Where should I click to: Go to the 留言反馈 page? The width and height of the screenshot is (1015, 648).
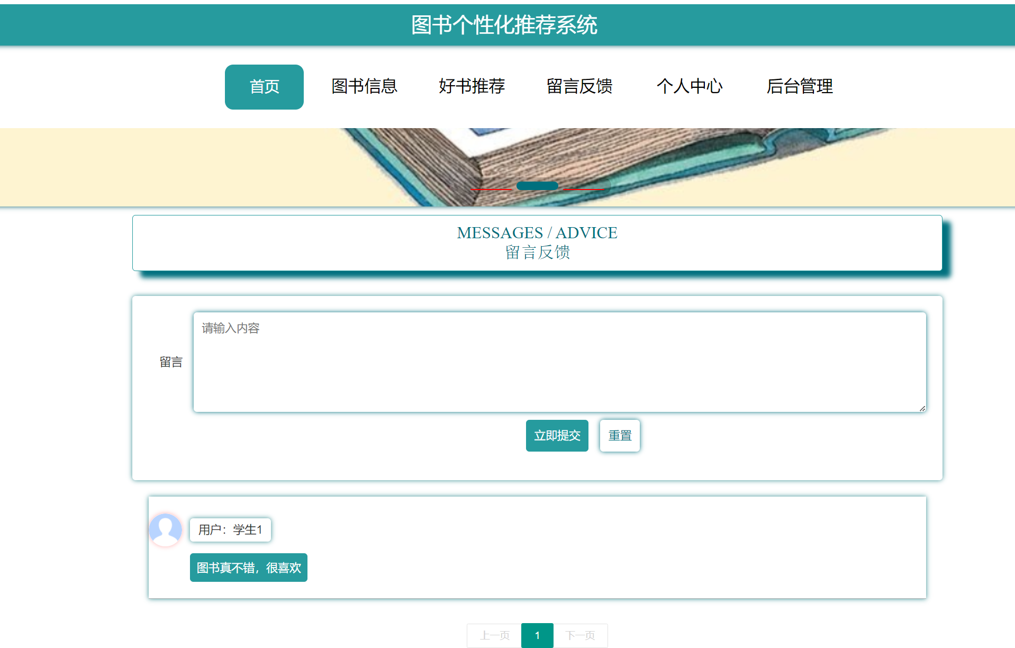click(579, 87)
